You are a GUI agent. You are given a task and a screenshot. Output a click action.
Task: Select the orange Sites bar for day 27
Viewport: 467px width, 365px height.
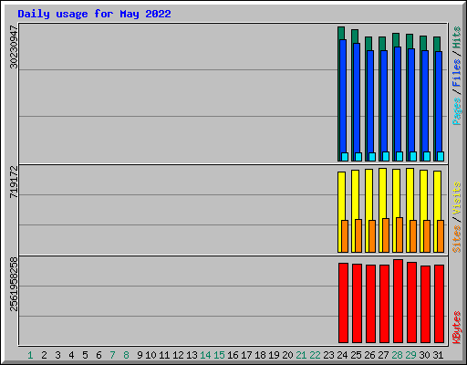click(386, 235)
